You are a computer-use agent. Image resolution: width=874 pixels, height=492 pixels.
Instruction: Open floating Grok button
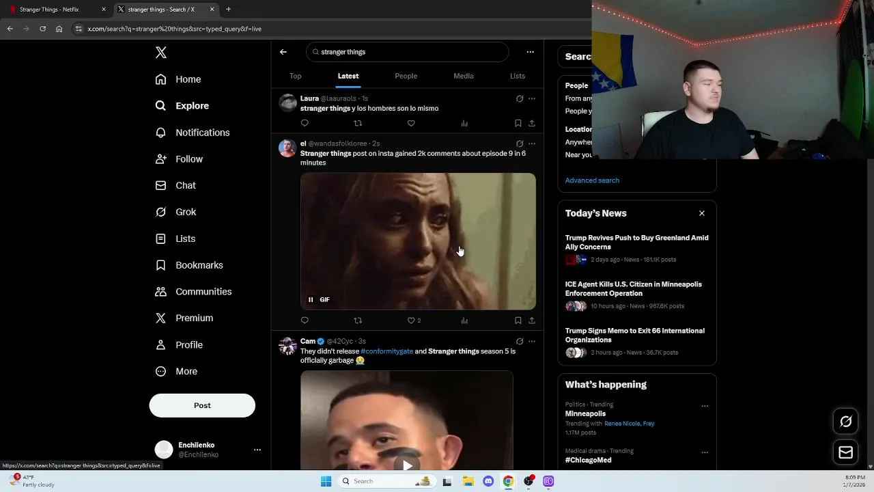[x=846, y=422]
